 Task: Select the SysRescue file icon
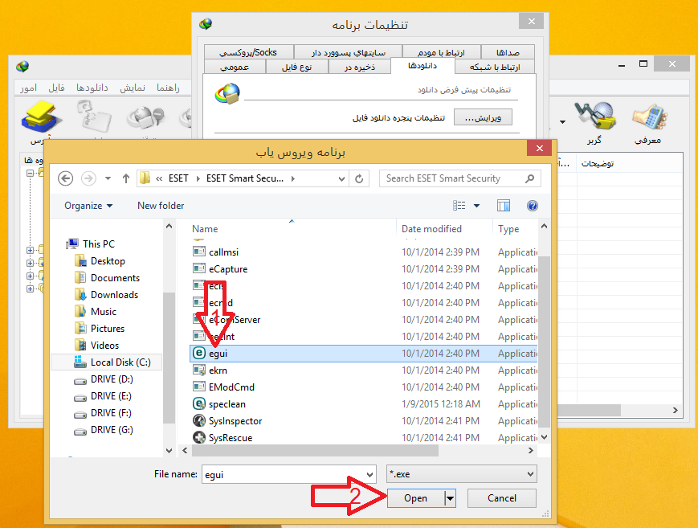pyautogui.click(x=199, y=437)
